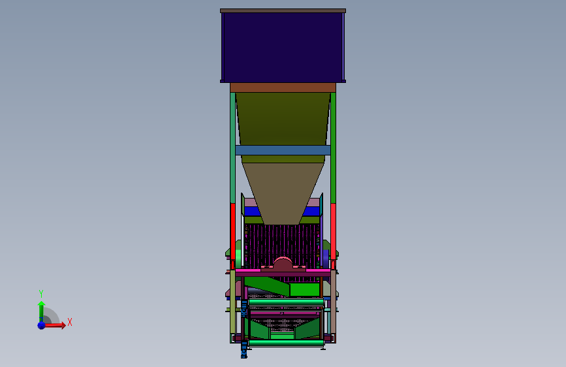Click the green Y axis arrow of the triad

pyautogui.click(x=41, y=311)
